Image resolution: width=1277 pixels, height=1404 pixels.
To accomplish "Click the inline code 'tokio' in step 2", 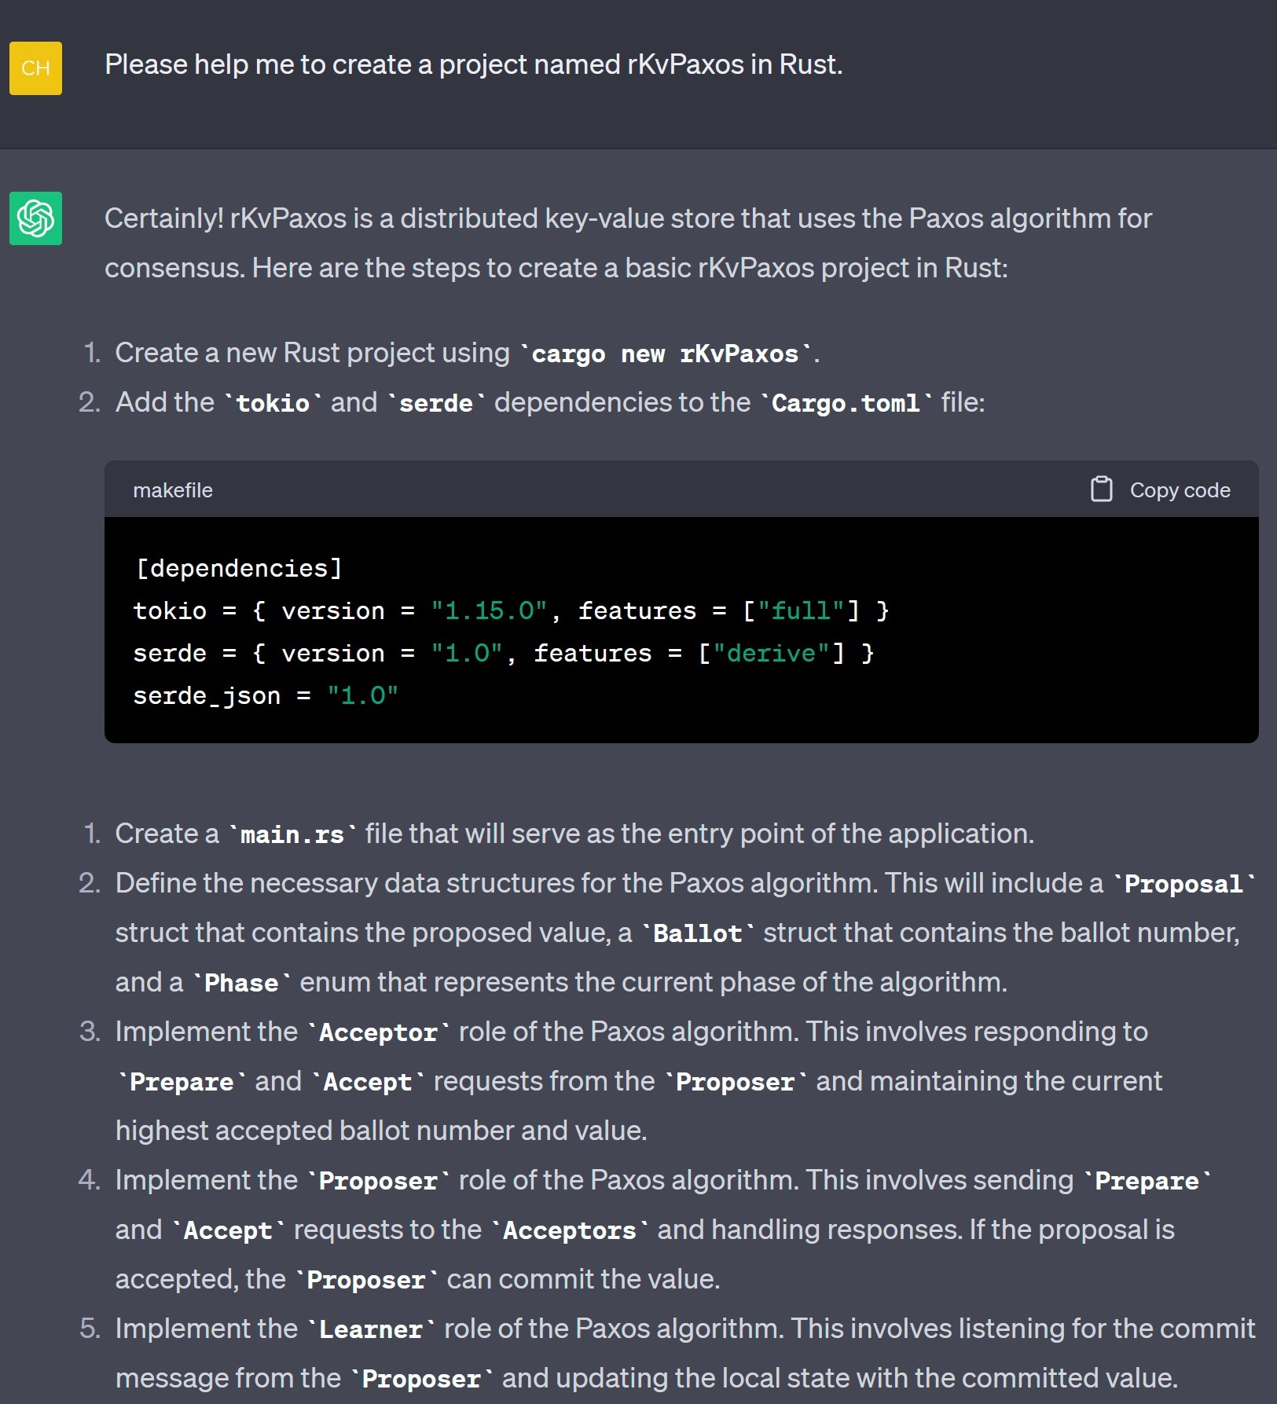I will 273,403.
